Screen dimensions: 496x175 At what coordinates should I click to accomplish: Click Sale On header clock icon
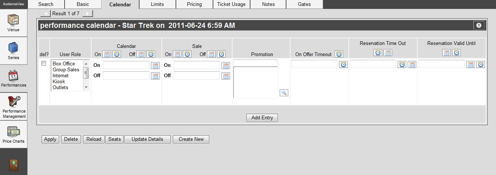[187, 54]
